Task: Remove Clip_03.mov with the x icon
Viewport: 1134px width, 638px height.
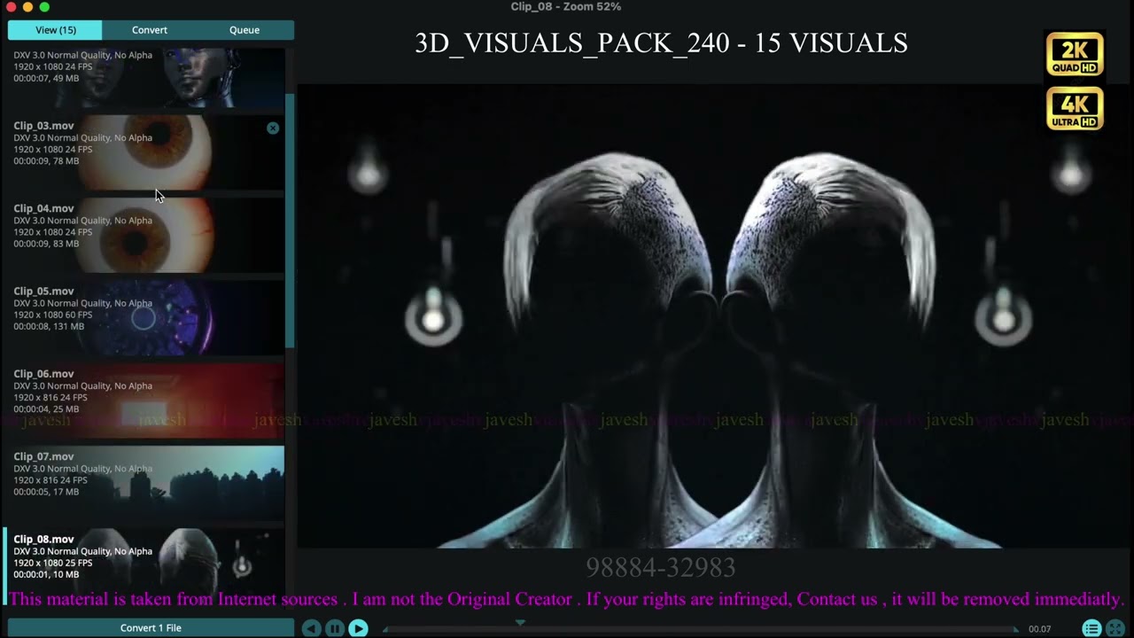Action: [273, 128]
